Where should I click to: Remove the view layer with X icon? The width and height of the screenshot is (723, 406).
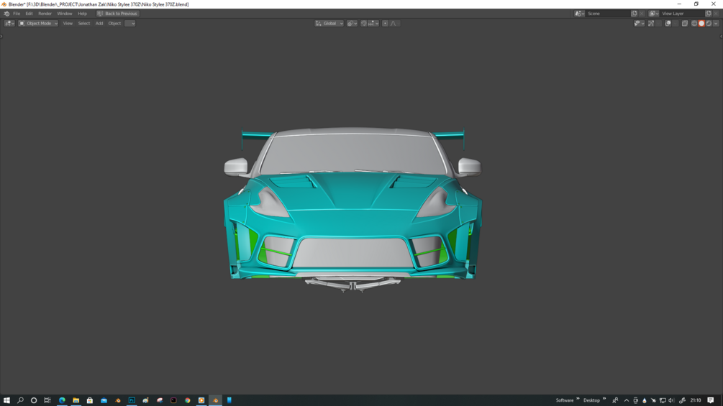click(716, 14)
